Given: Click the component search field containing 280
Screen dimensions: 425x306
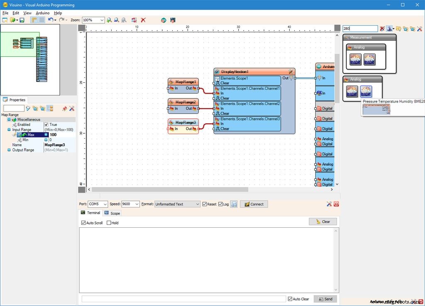Looking at the screenshot, I should pos(359,29).
